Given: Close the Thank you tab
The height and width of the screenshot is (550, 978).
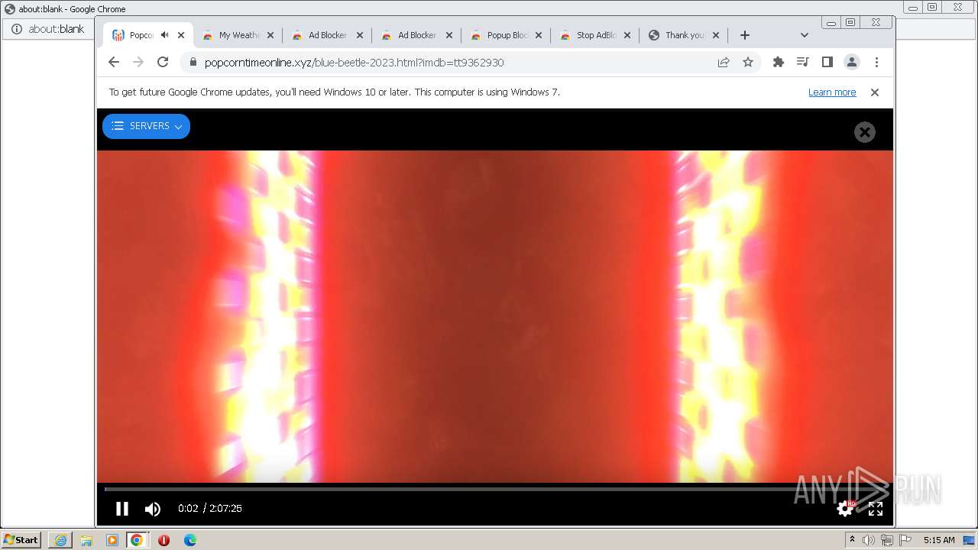Looking at the screenshot, I should 717,35.
